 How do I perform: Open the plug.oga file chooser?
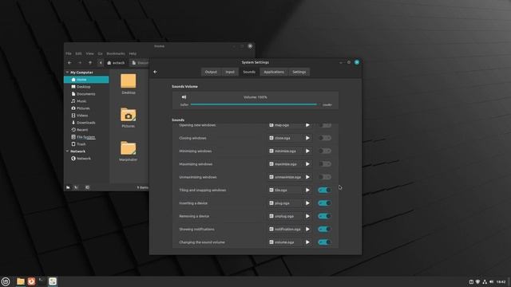click(285, 203)
